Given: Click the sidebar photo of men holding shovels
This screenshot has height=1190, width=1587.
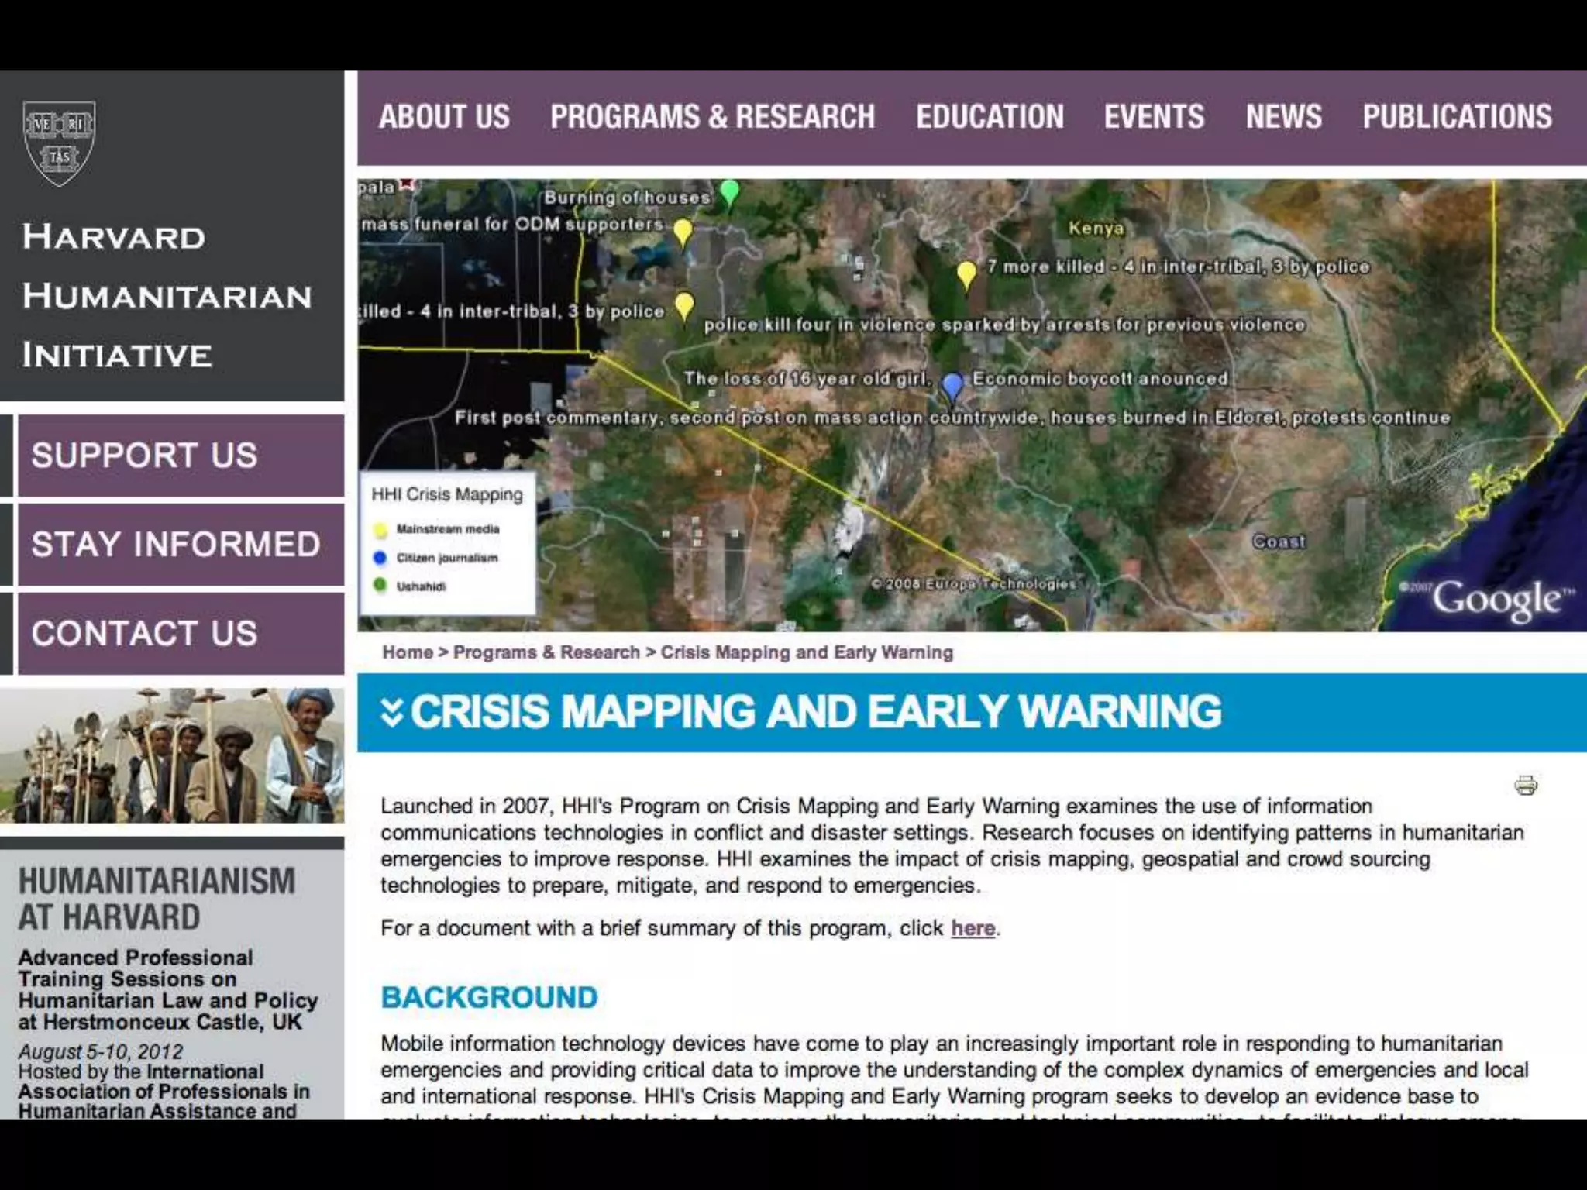Looking at the screenshot, I should pyautogui.click(x=172, y=755).
